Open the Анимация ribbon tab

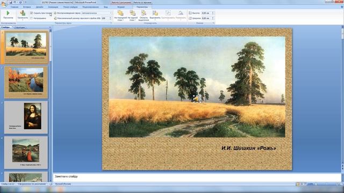coord(53,7)
